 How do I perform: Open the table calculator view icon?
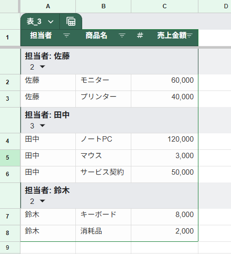coord(71,21)
